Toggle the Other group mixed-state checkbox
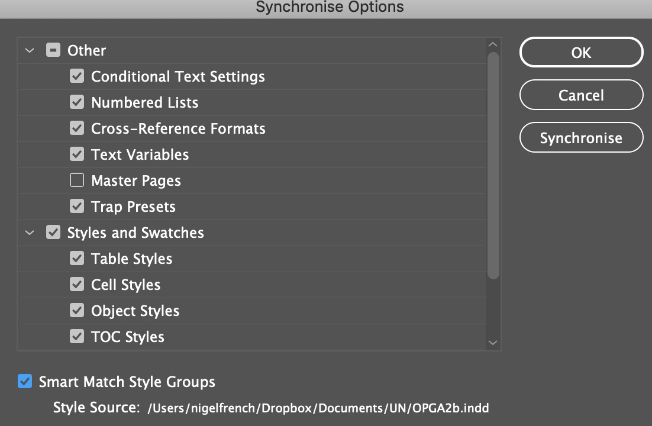 tap(53, 50)
